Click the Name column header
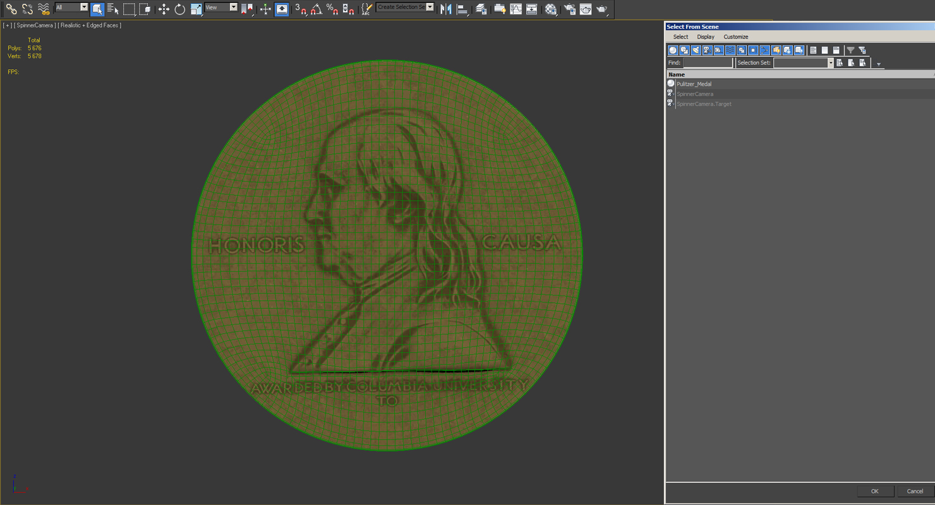This screenshot has width=935, height=505. point(800,74)
